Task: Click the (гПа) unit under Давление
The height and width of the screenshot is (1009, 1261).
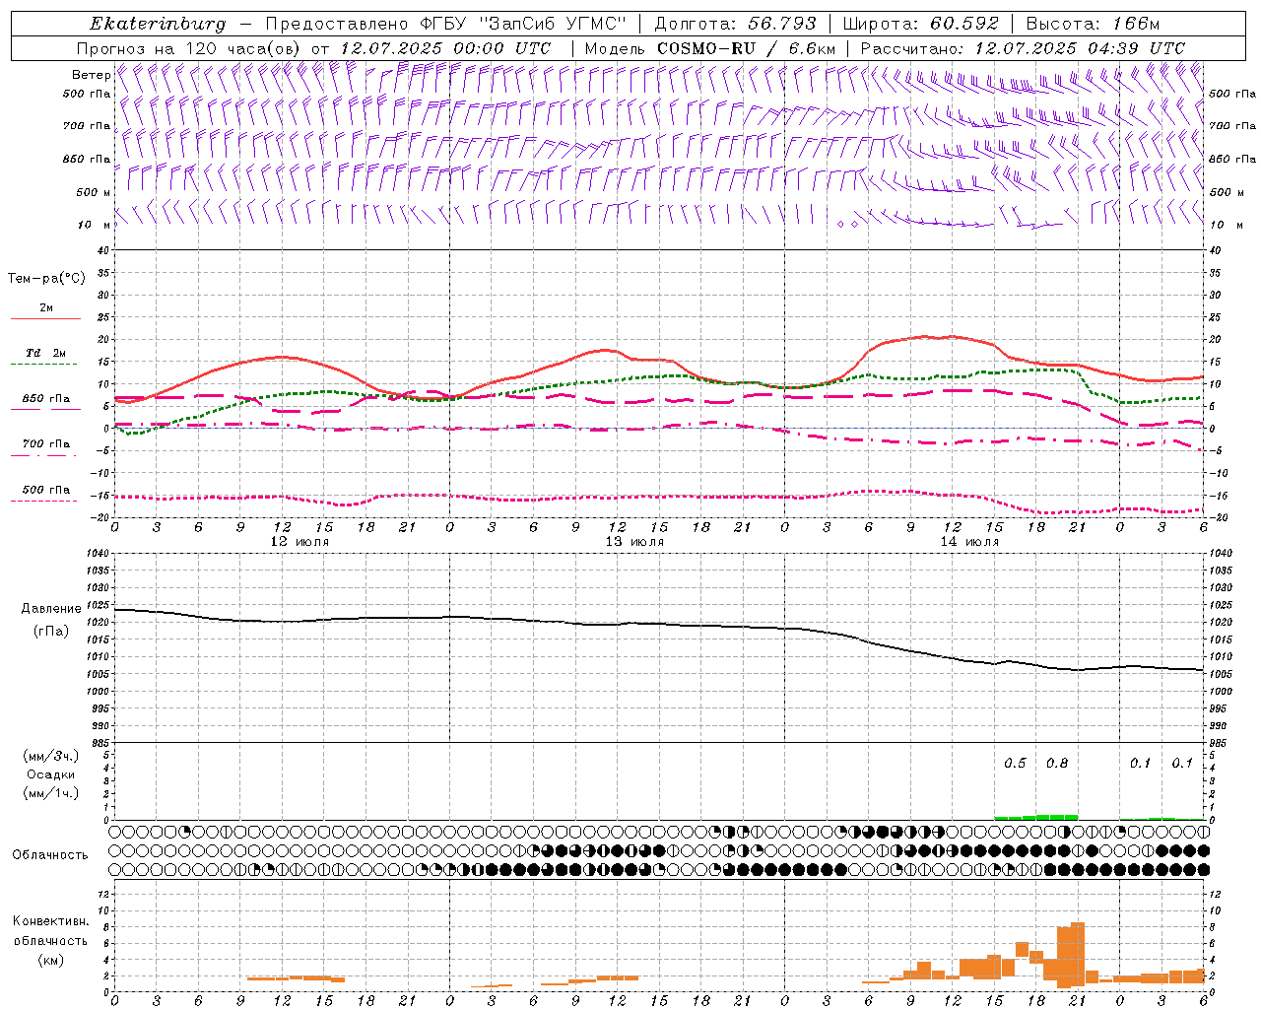Action: tap(50, 631)
